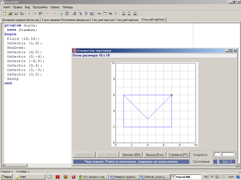Open the Сервис menu

click(55, 7)
